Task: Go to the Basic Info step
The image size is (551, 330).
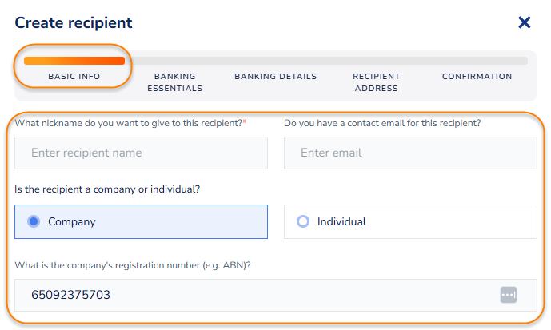Action: click(x=74, y=77)
